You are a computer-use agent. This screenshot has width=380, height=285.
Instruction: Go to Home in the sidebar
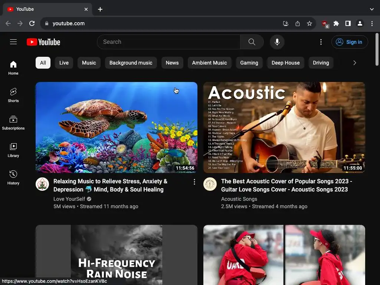click(x=13, y=68)
